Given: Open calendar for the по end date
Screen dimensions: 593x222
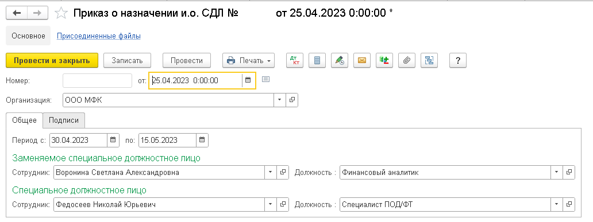Looking at the screenshot, I should [202, 140].
